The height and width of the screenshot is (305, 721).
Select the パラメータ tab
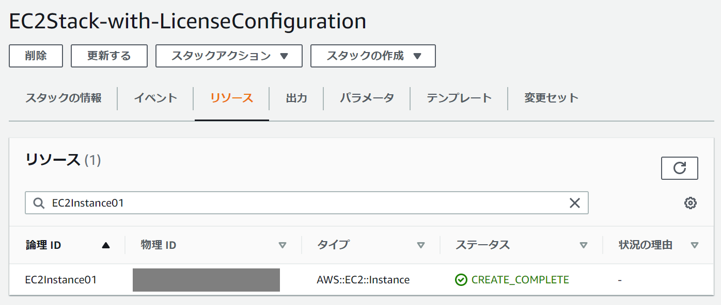pos(367,98)
